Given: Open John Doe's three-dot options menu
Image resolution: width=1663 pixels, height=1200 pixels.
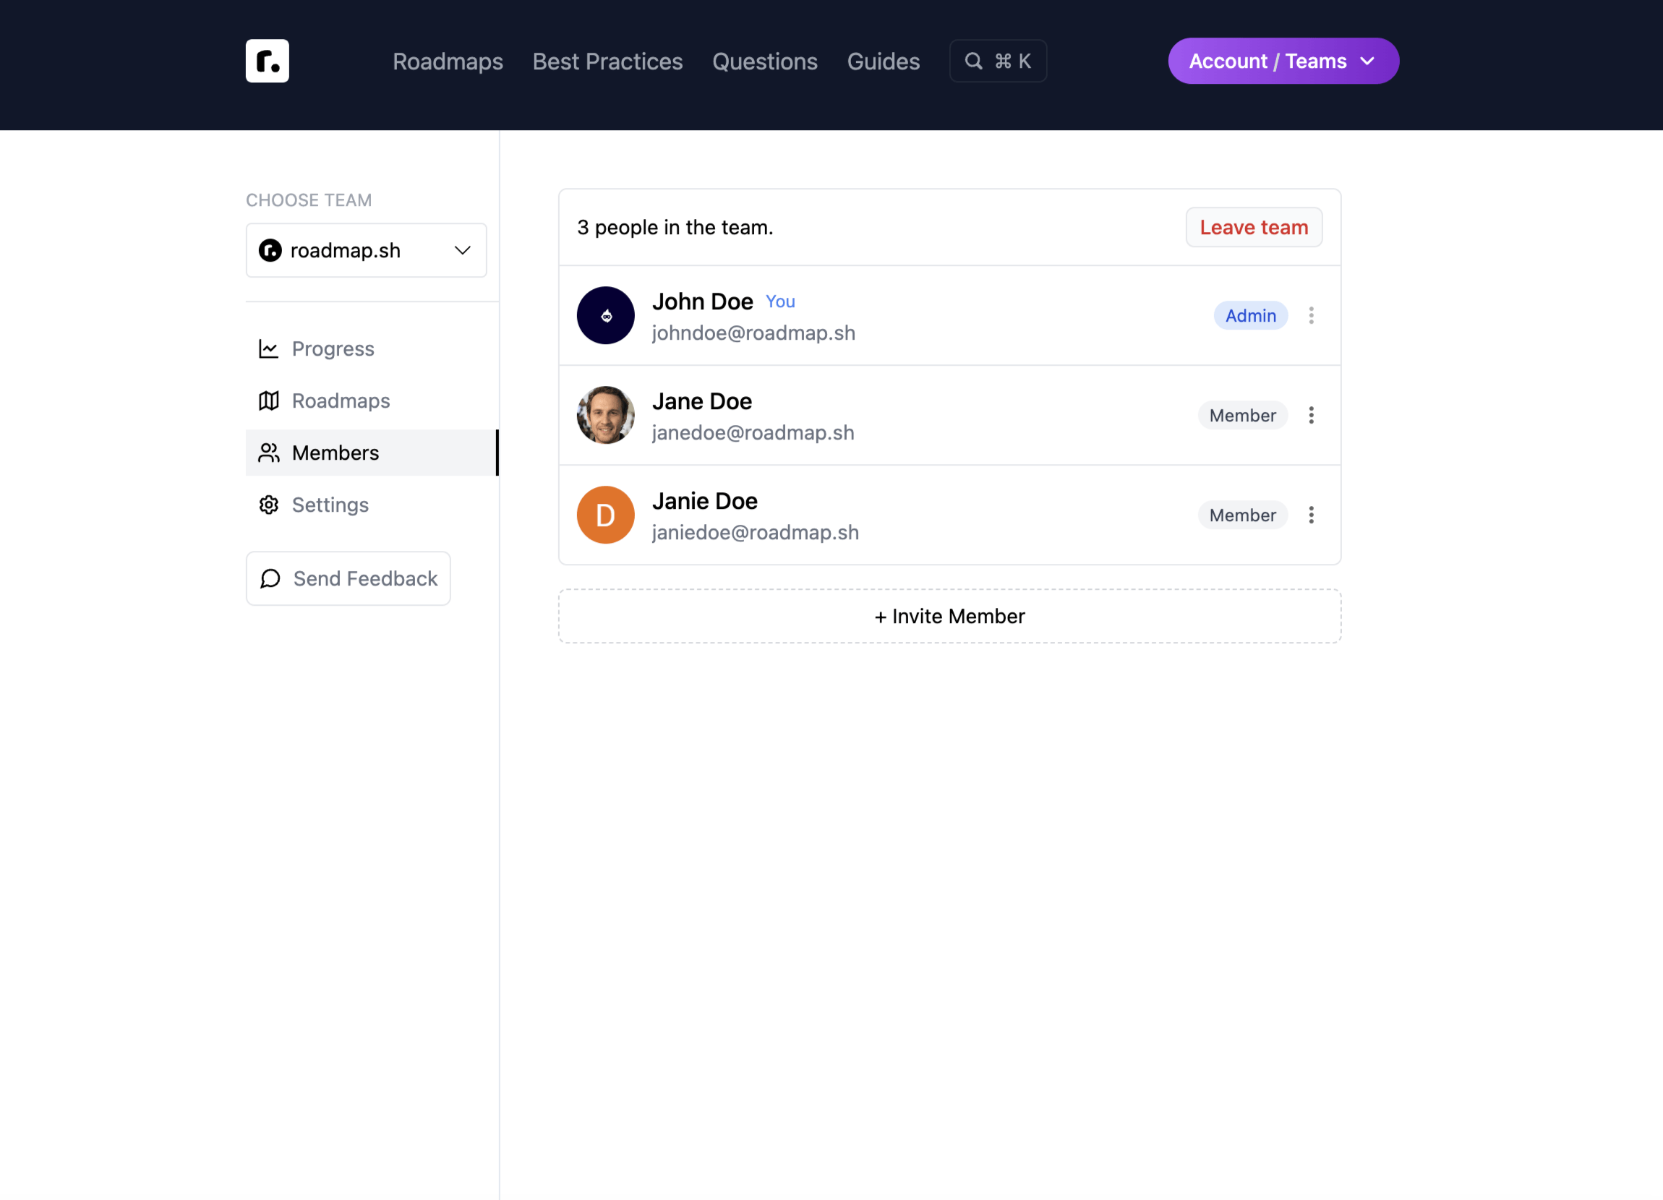Looking at the screenshot, I should coord(1310,316).
